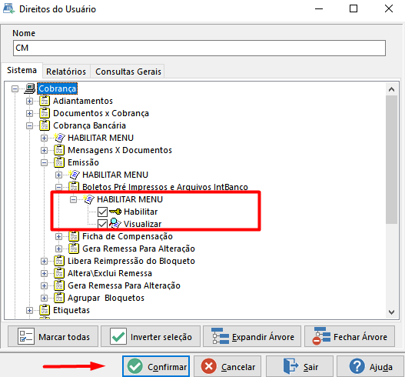This screenshot has height=377, width=405.
Task: Open help with the Ajuda button
Action: click(370, 366)
